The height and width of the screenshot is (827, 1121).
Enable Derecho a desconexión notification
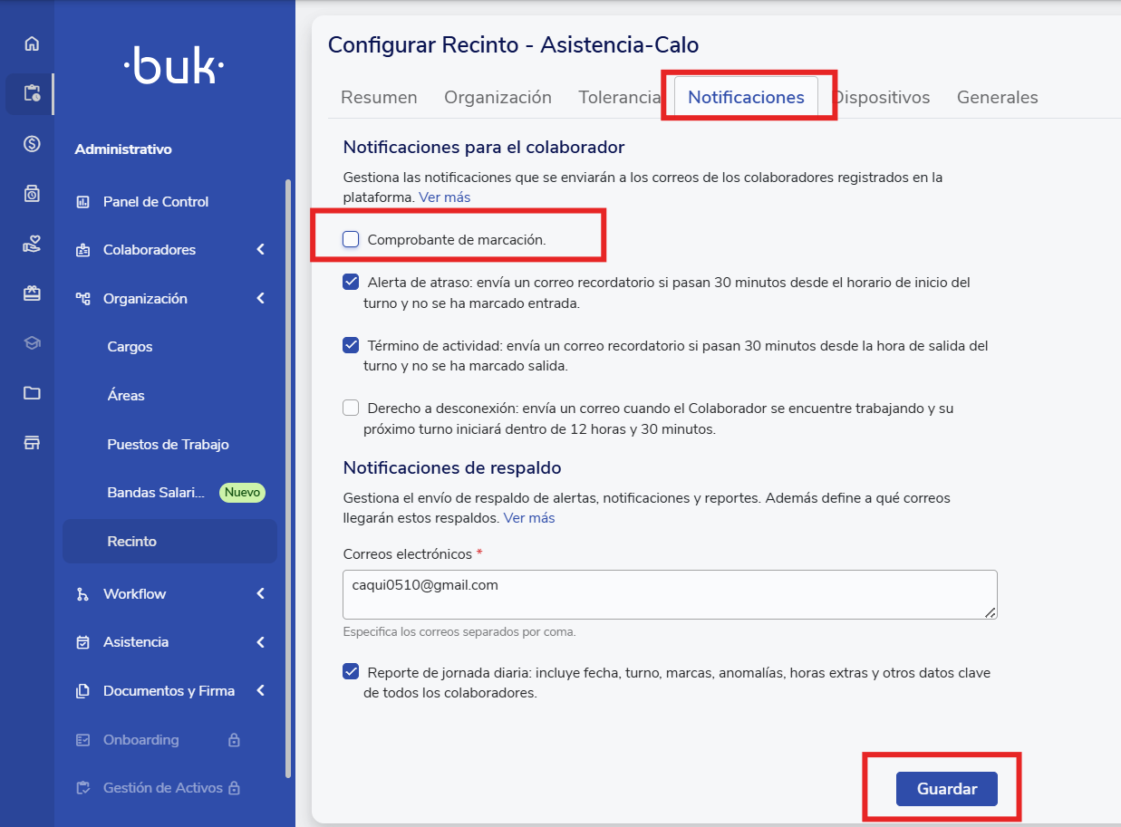(351, 408)
